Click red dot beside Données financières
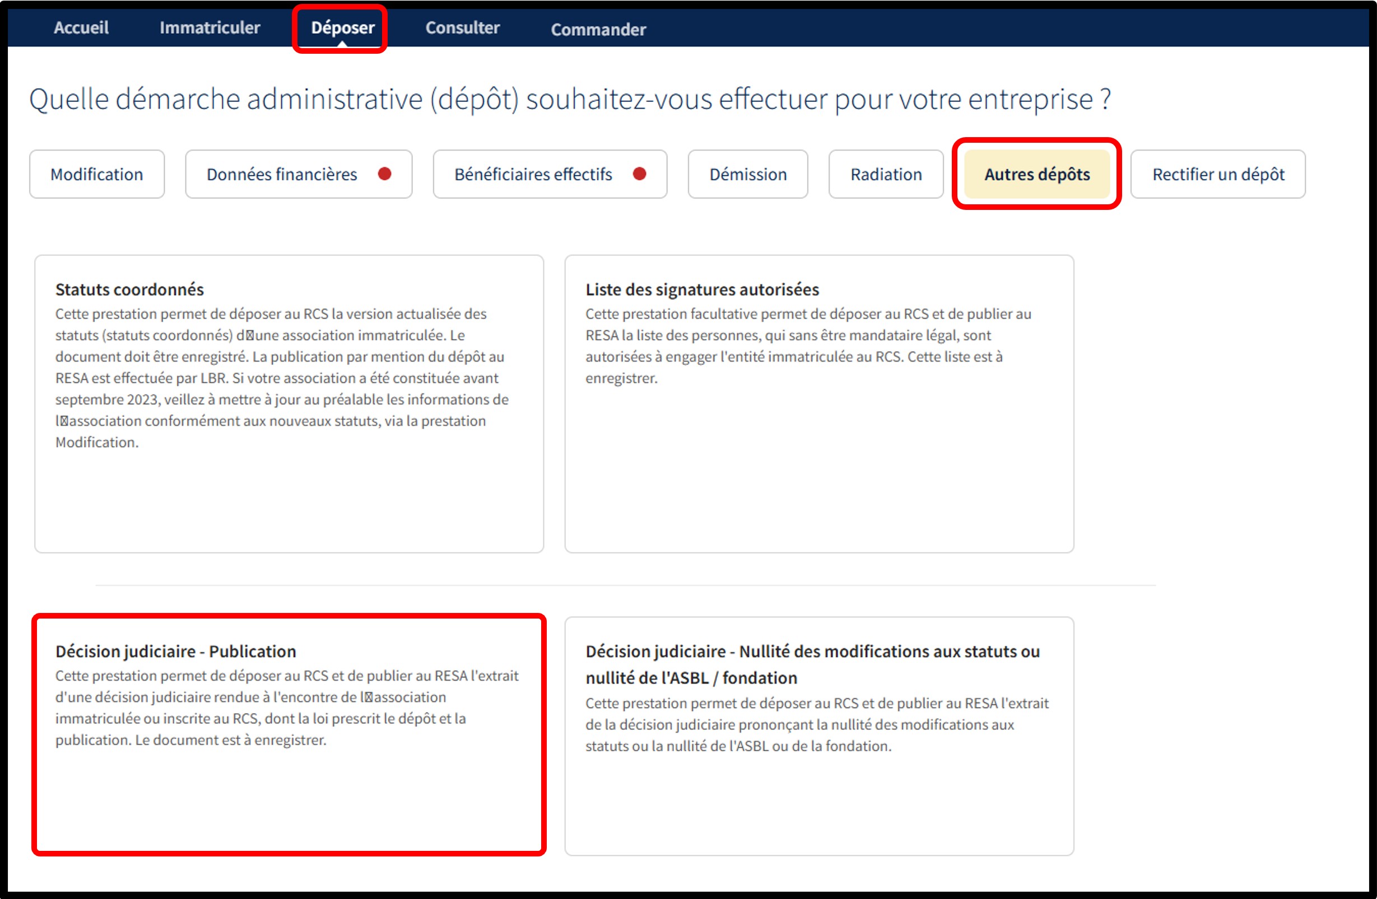Screen dimensions: 1377x899 pyautogui.click(x=385, y=174)
